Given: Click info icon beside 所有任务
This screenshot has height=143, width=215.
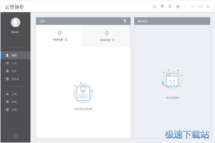Looking at the screenshot, I should click(113, 40).
